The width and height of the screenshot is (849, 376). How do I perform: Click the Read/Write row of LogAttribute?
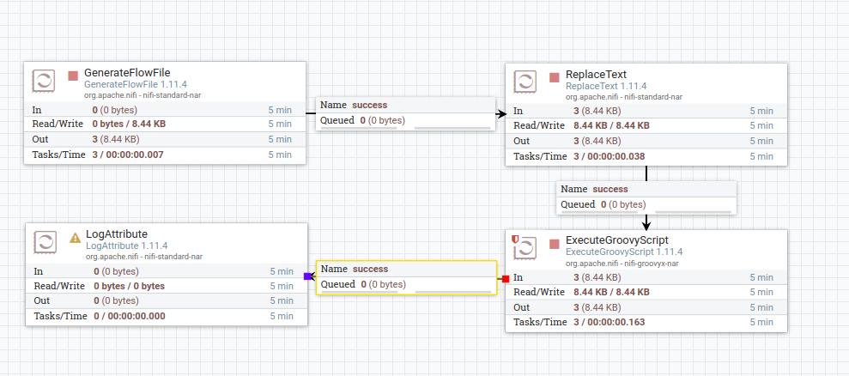tap(167, 286)
